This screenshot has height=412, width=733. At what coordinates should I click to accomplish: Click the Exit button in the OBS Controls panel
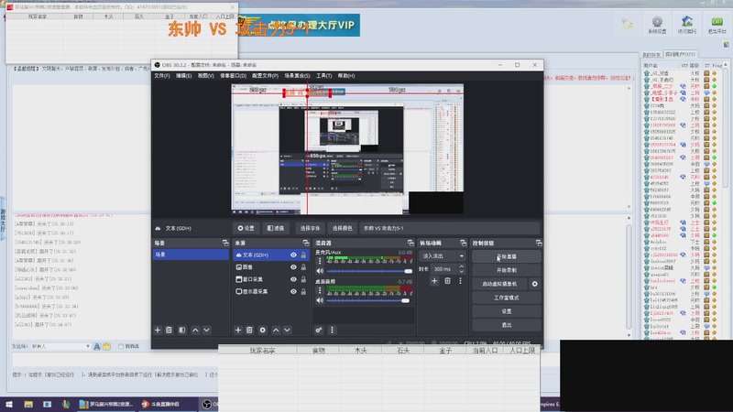pyautogui.click(x=507, y=325)
